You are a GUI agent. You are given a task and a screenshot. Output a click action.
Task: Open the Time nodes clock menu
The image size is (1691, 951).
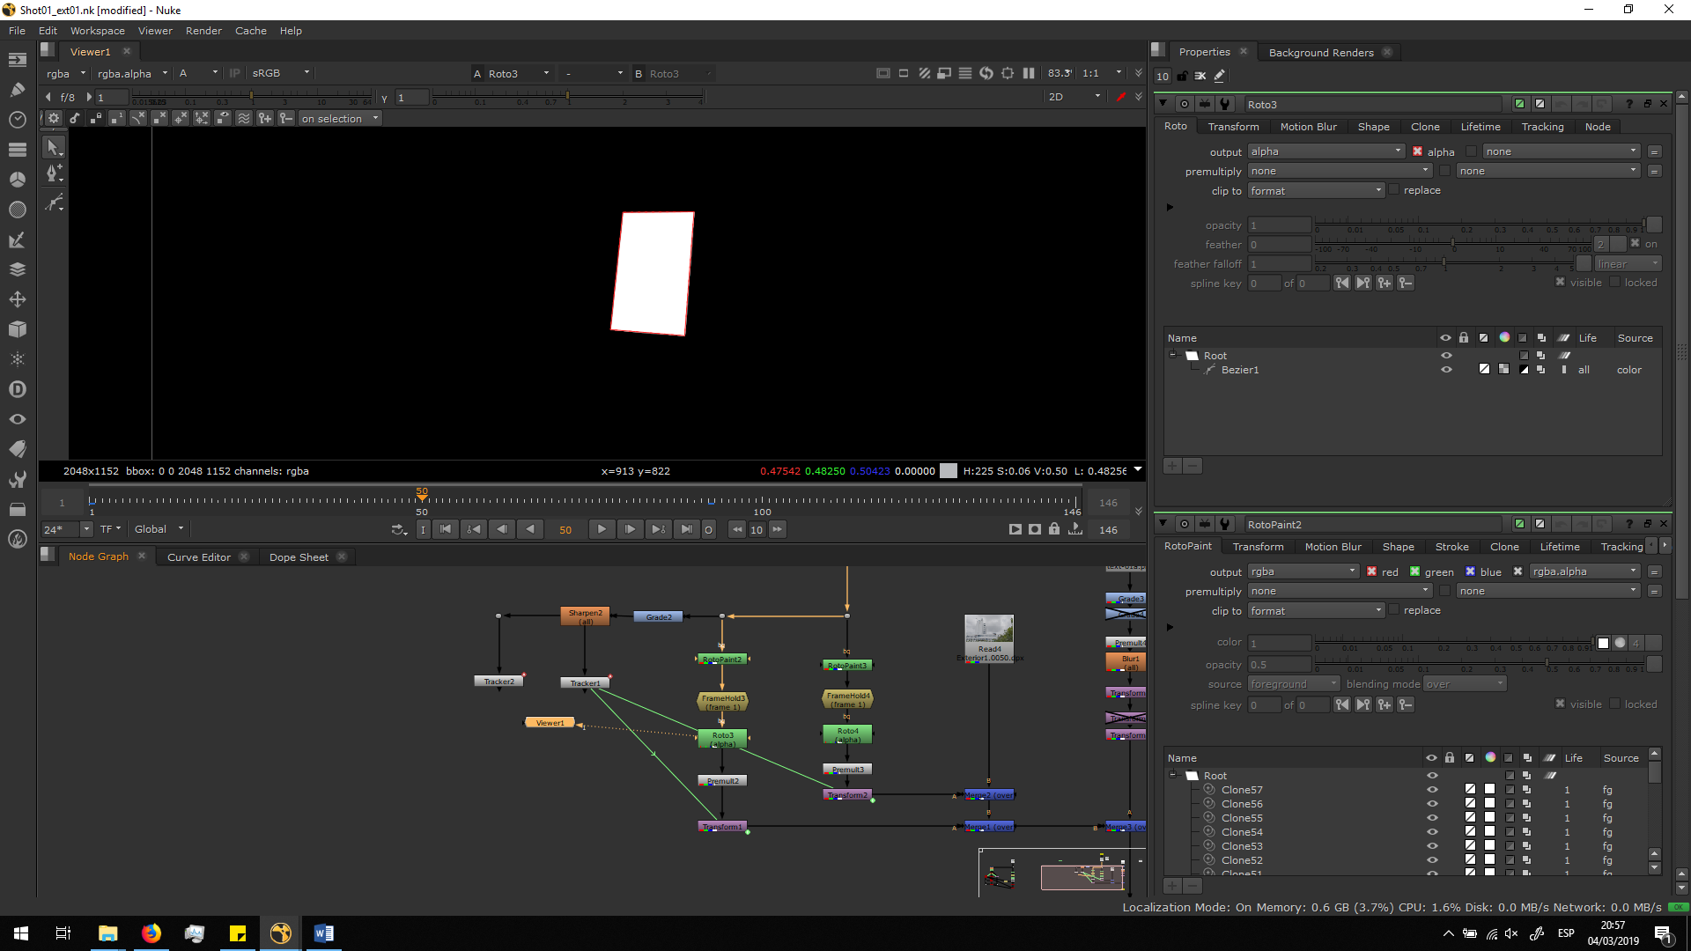coord(18,119)
